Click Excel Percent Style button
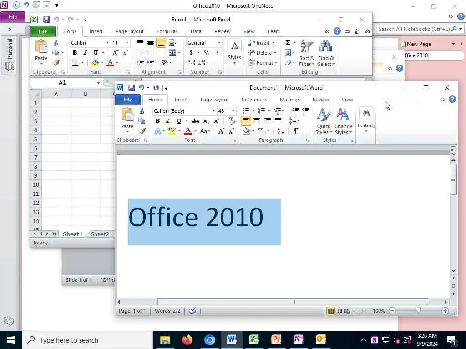The height and width of the screenshot is (349, 466). point(207,53)
